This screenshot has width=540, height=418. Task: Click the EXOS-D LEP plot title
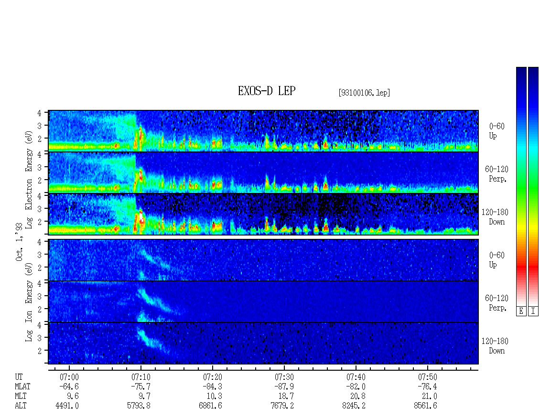click(x=267, y=91)
